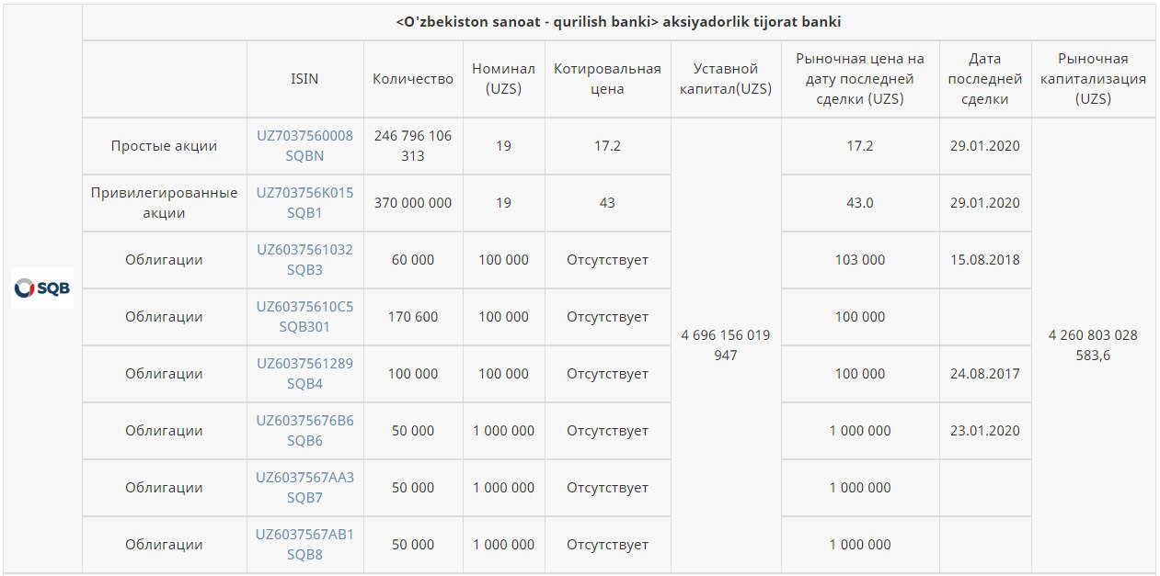Click Облигации label in SQB7 row

click(x=164, y=488)
